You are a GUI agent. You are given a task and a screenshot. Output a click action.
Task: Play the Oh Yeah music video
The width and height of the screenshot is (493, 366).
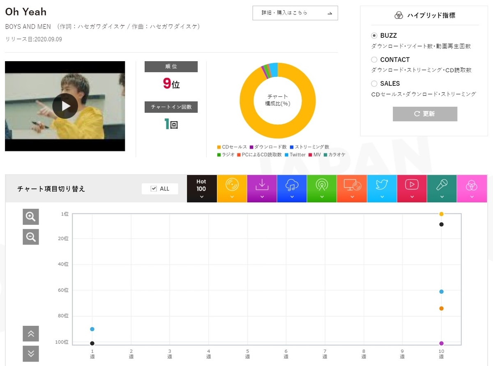tap(65, 106)
